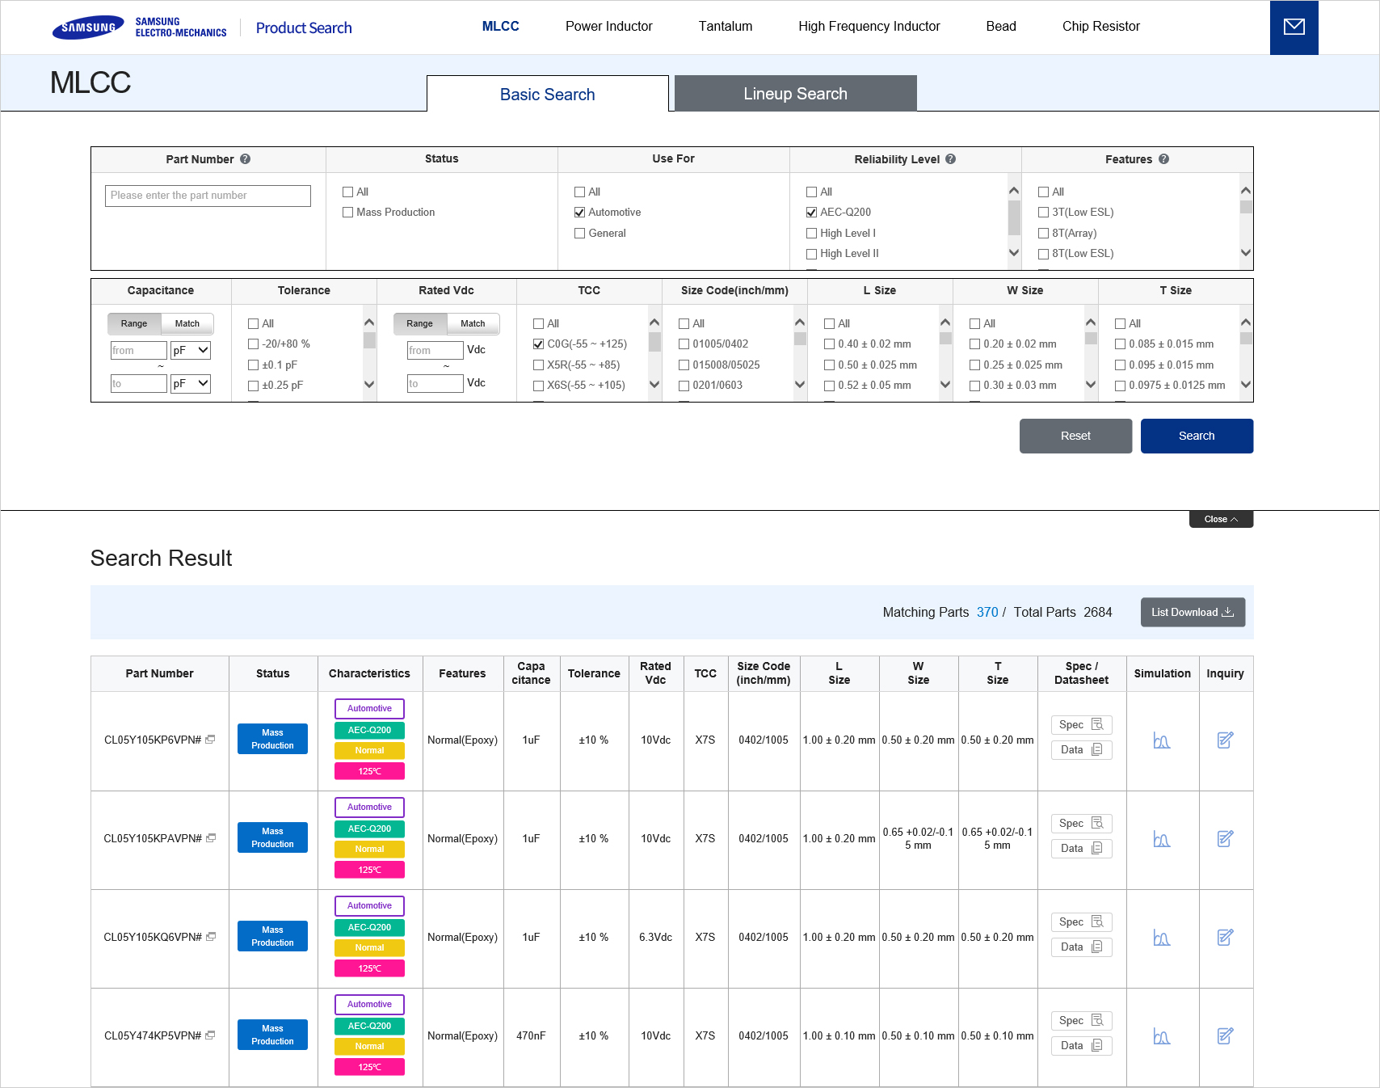The width and height of the screenshot is (1380, 1088).
Task: Click List Download button
Action: pyautogui.click(x=1193, y=612)
